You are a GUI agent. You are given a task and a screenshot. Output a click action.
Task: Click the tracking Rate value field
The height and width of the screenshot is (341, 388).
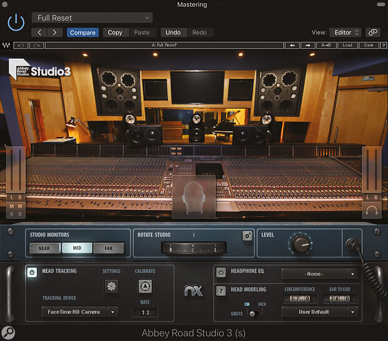[145, 313]
